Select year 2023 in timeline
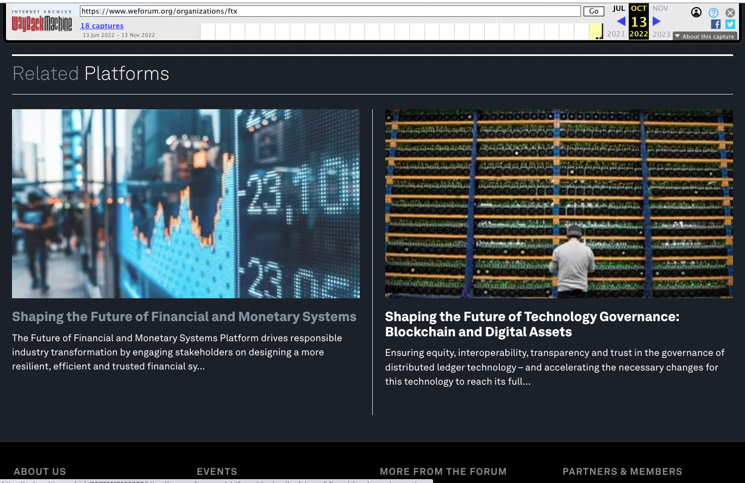Viewport: 745px width, 483px height. tap(661, 34)
